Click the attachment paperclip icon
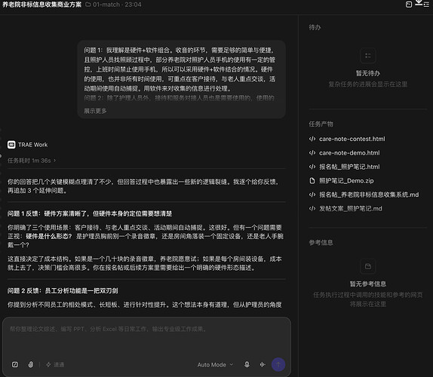The width and height of the screenshot is (433, 377). tap(31, 365)
